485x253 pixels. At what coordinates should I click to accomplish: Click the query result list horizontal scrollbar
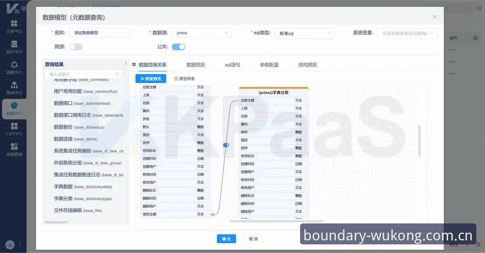point(56,222)
